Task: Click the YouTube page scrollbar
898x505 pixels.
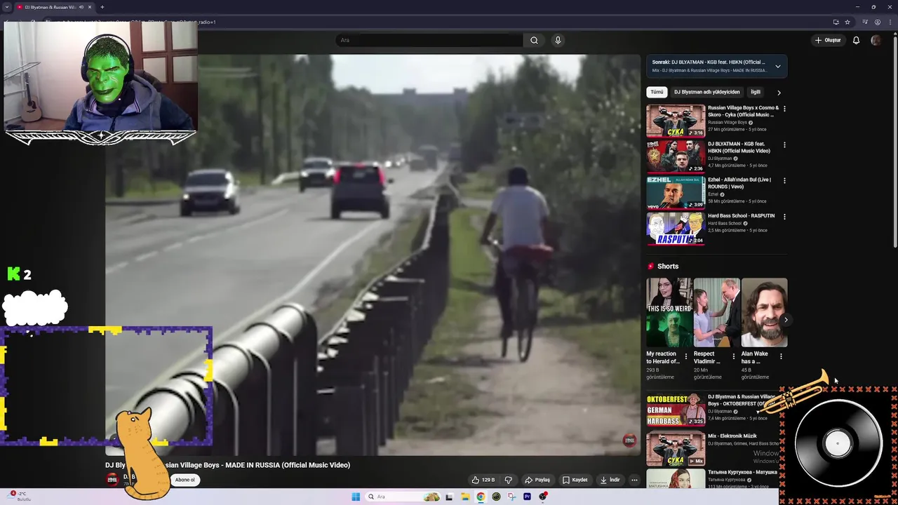Action: coord(894,140)
